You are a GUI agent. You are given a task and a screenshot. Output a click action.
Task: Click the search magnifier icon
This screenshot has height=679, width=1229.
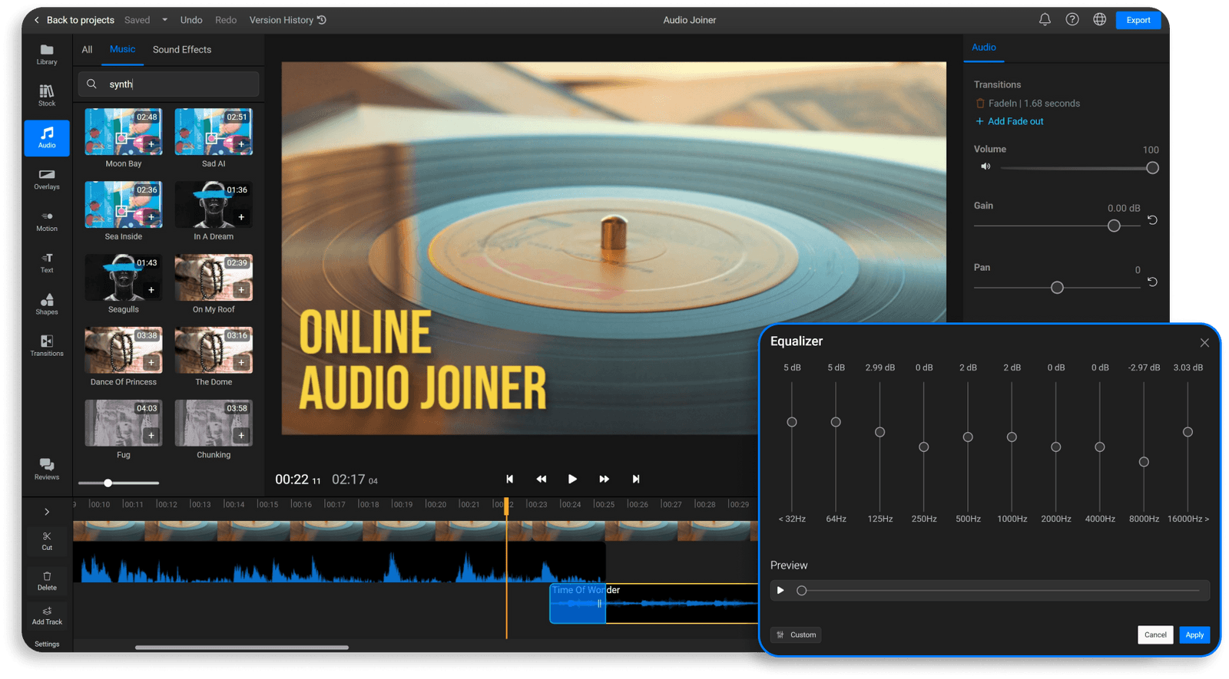91,84
